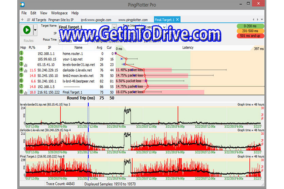Select darkside-1.levelx.net row name
The height and width of the screenshot is (189, 284).
tap(77, 70)
